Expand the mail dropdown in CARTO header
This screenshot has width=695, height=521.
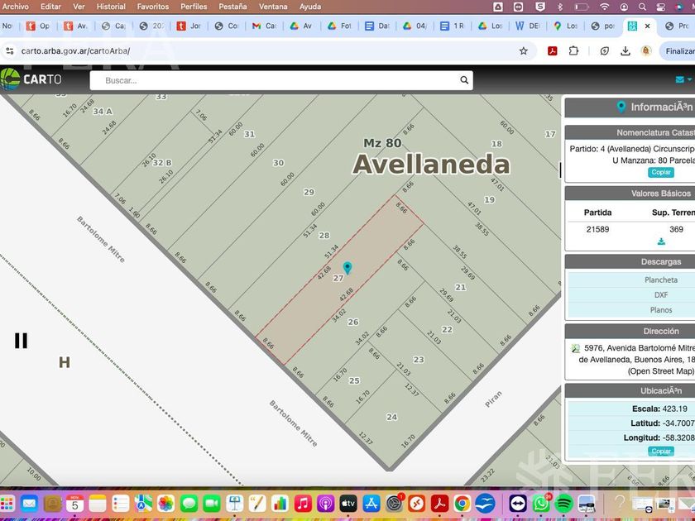click(683, 80)
